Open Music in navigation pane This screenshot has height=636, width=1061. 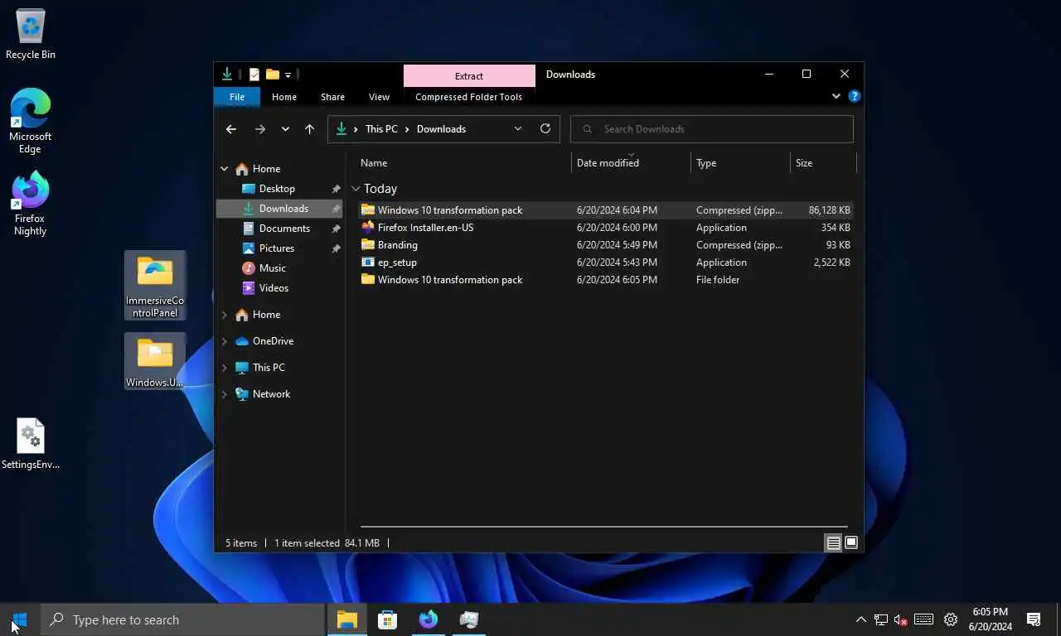[x=272, y=268]
